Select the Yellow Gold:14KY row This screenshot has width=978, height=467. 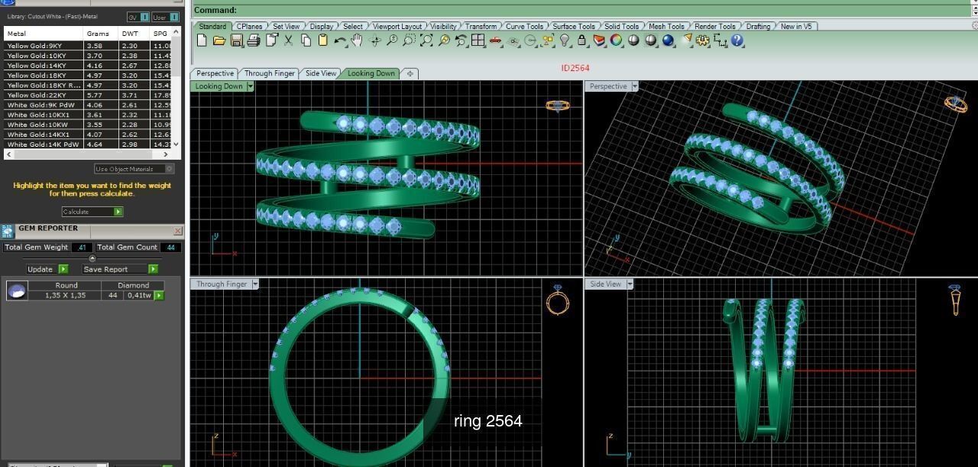pos(88,66)
